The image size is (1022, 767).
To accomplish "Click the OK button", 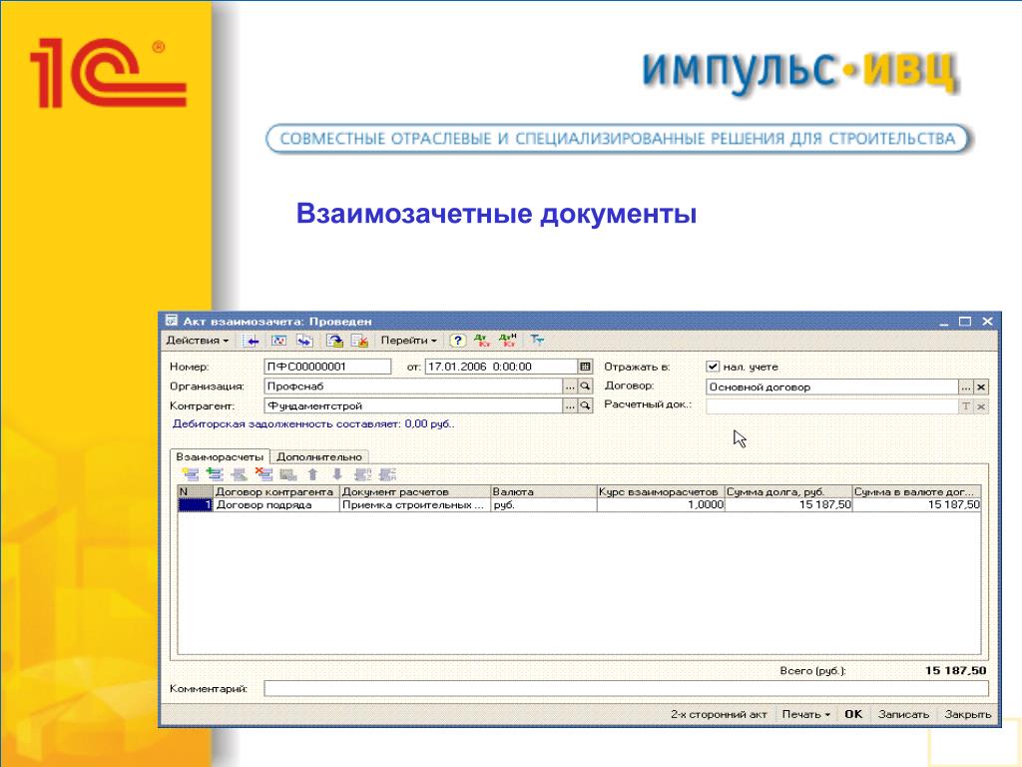I will [853, 714].
